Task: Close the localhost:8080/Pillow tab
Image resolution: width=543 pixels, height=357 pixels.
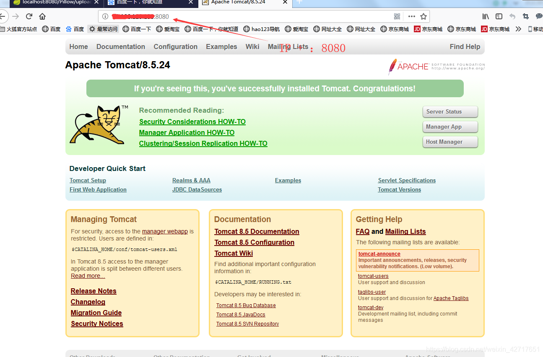Action: (96, 2)
